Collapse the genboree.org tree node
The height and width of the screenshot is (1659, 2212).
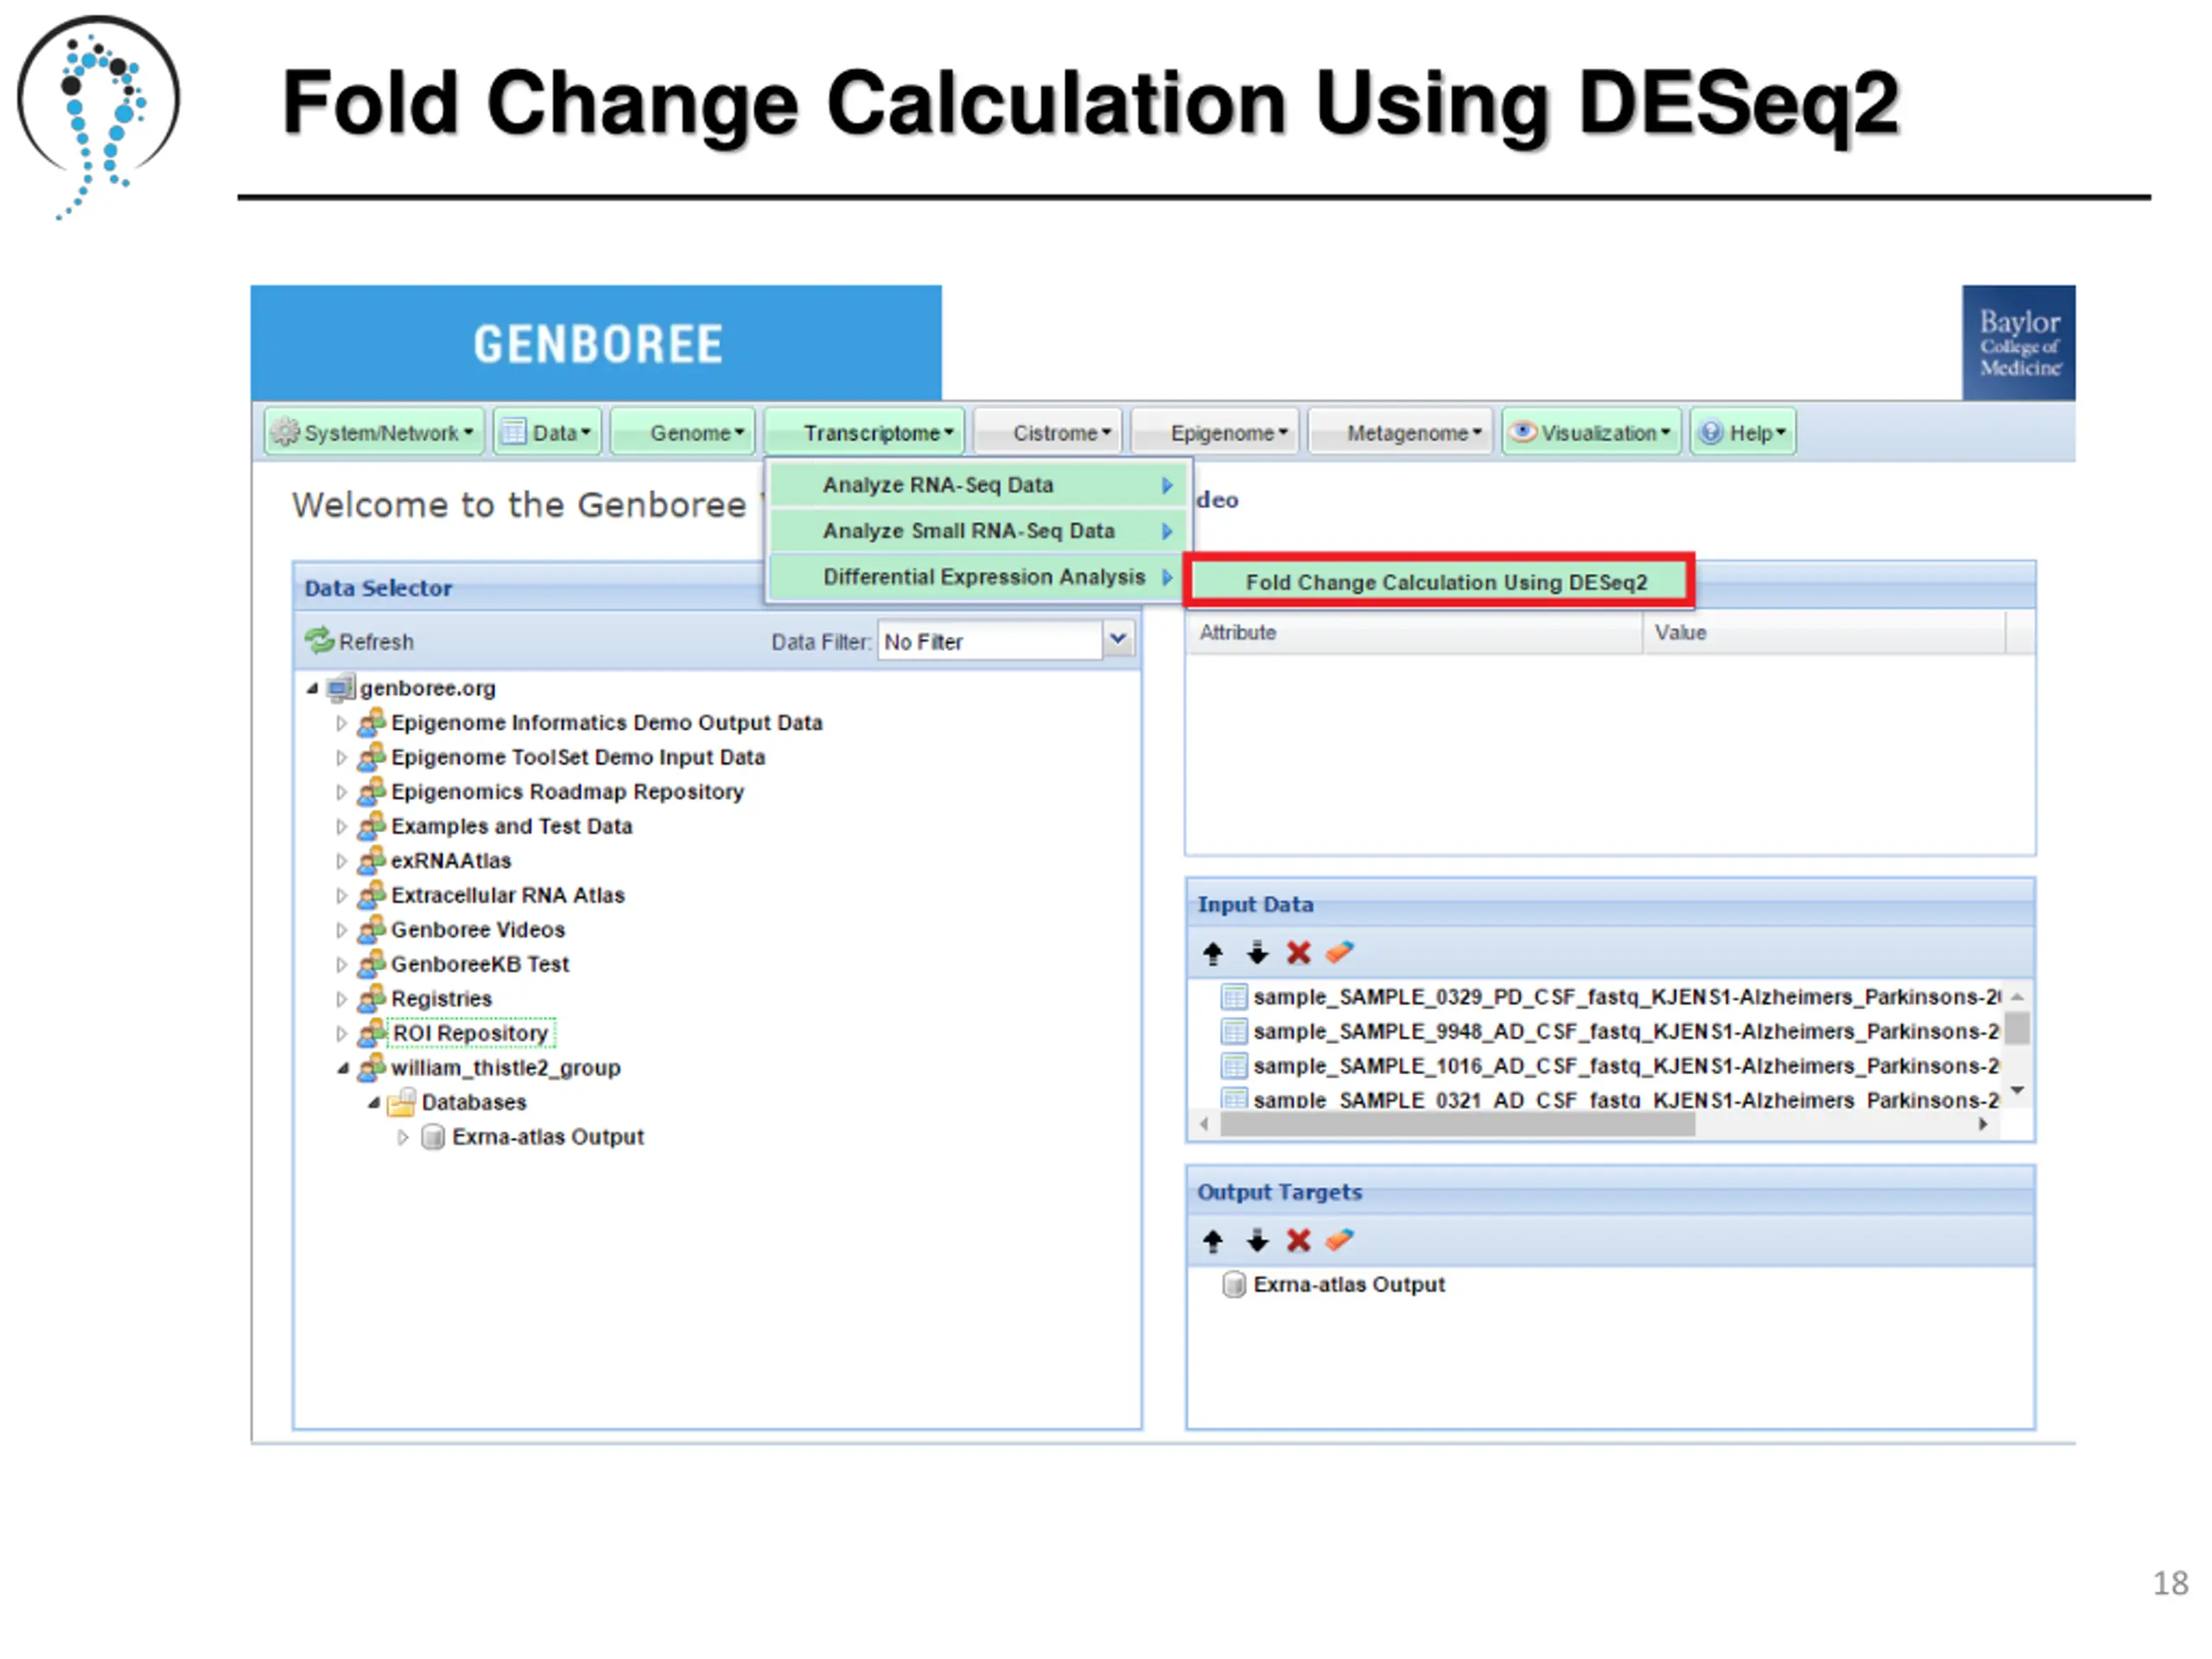pyautogui.click(x=312, y=688)
